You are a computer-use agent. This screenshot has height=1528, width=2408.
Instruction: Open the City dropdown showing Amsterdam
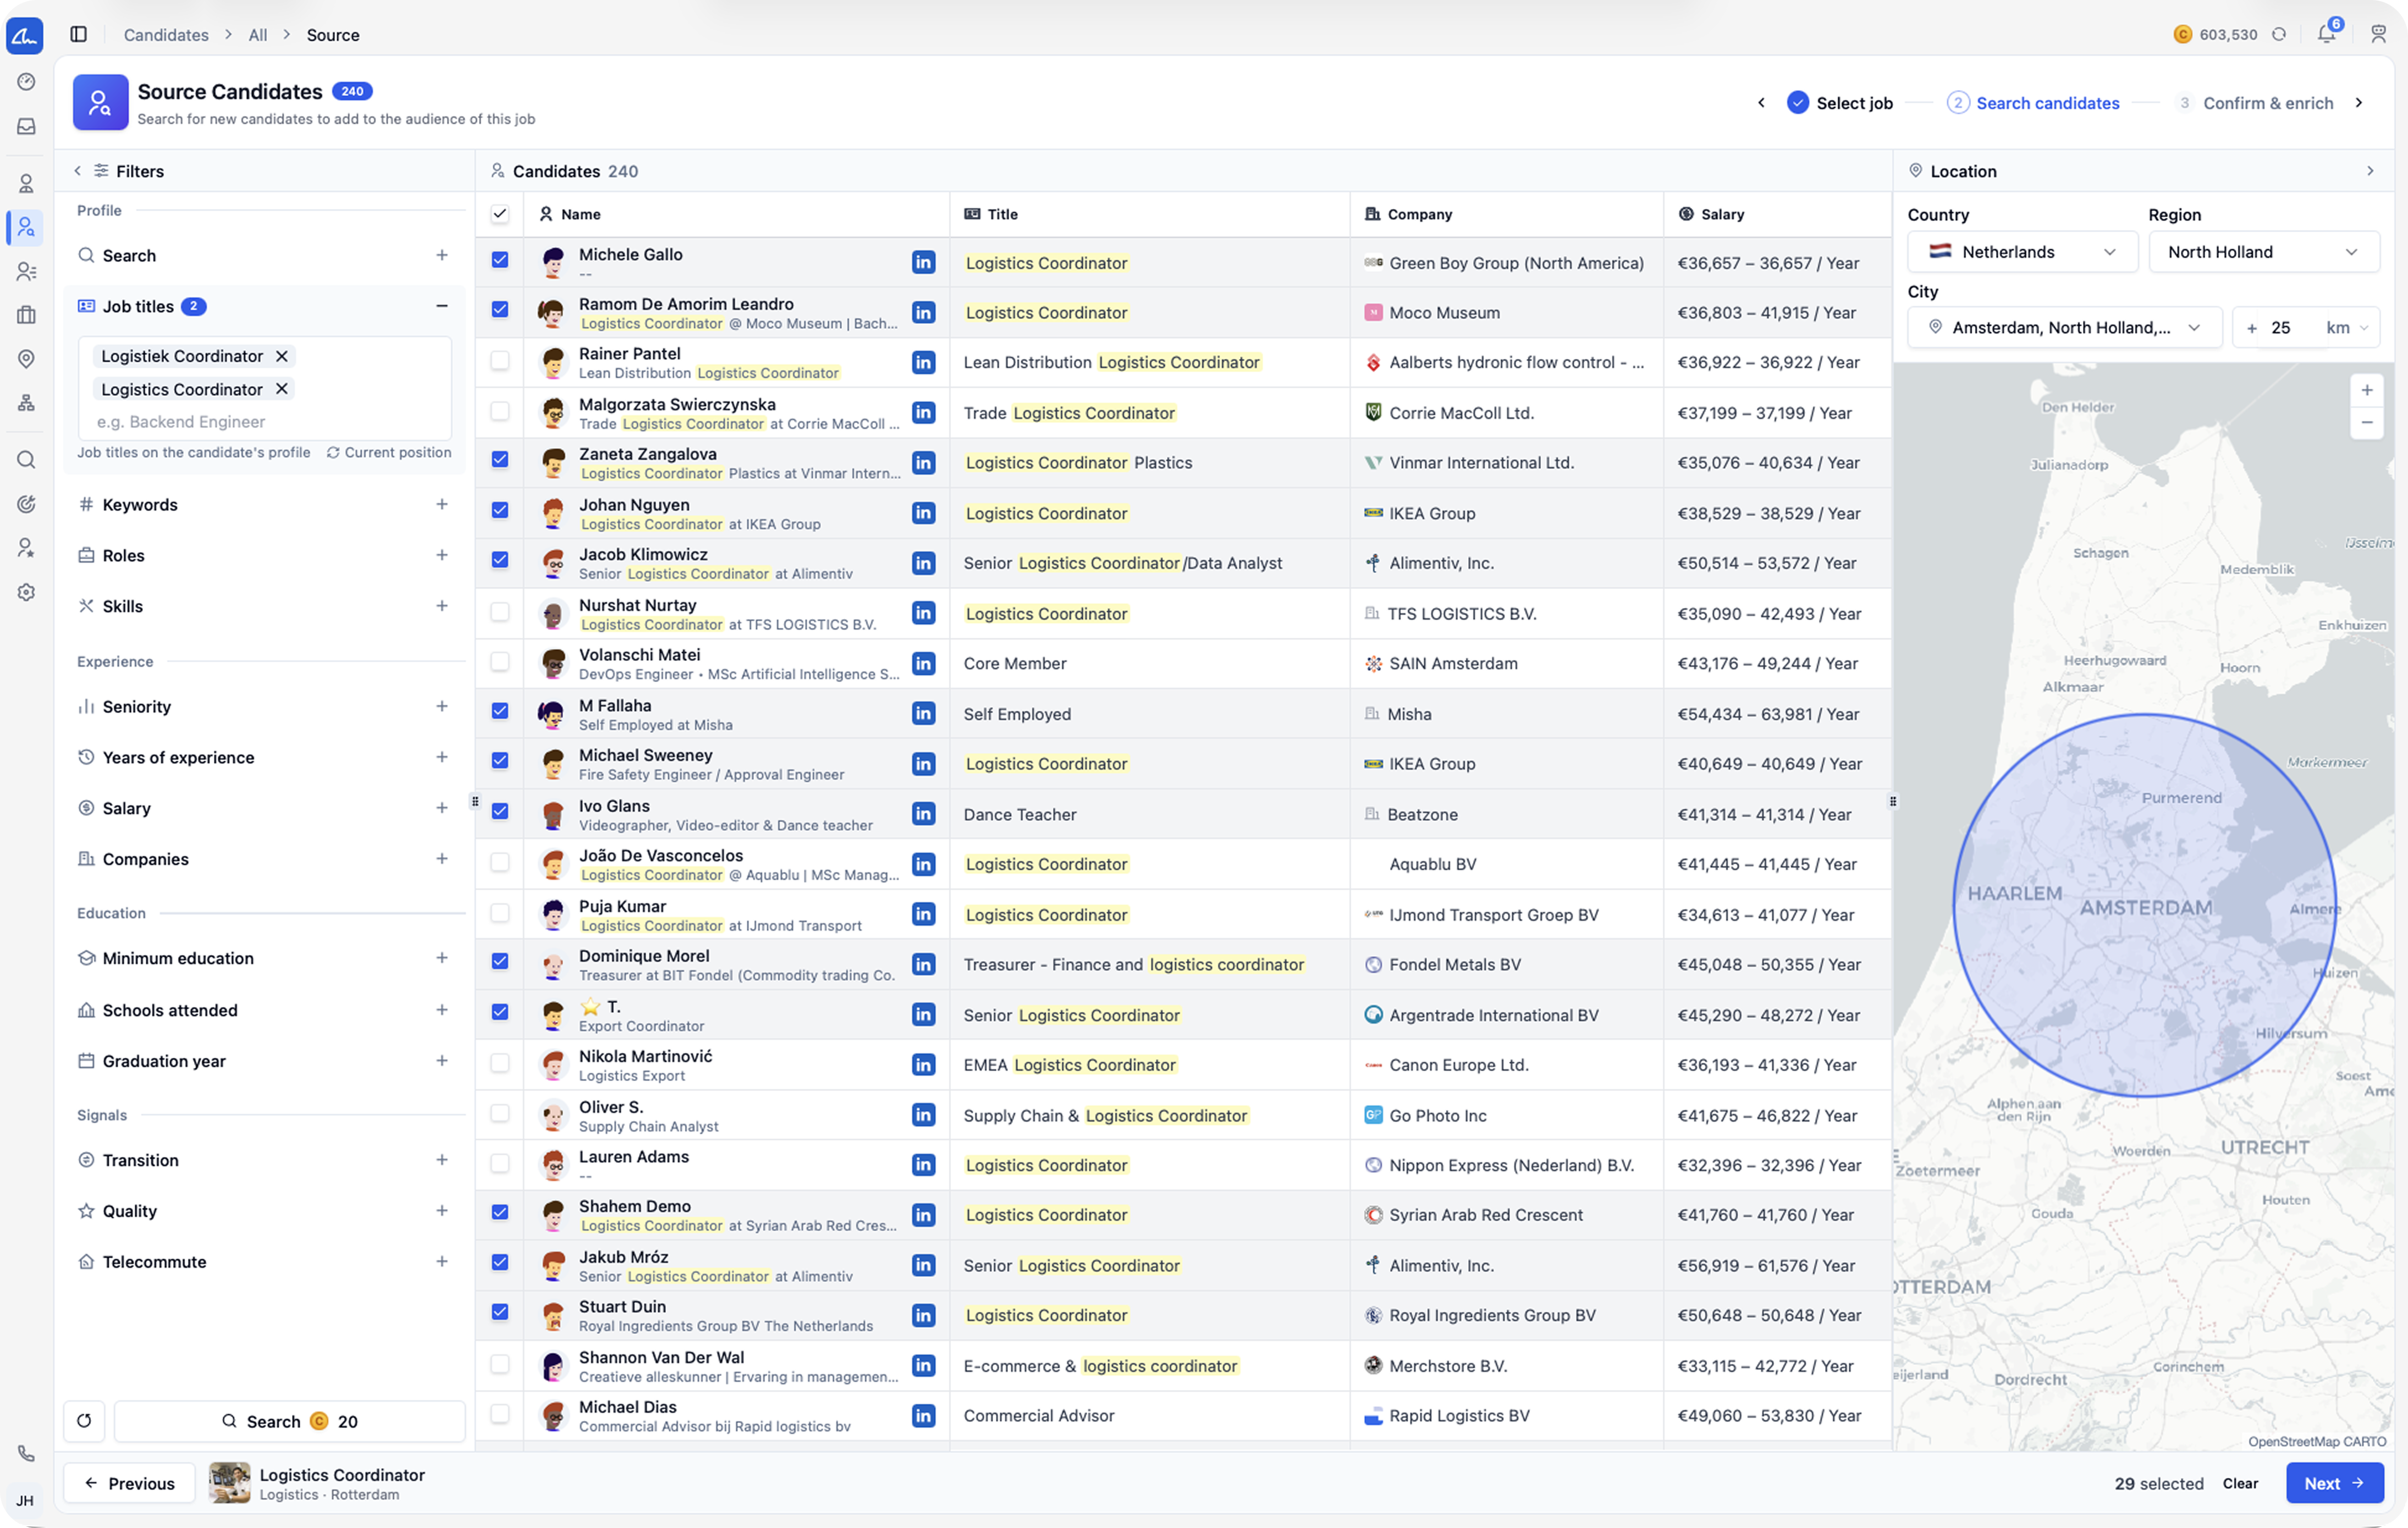pos(2064,328)
